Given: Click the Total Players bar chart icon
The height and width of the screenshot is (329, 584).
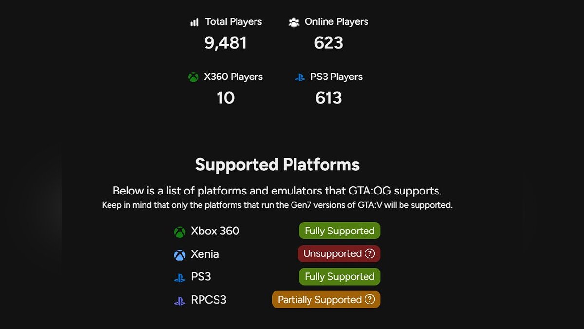Looking at the screenshot, I should [x=195, y=22].
